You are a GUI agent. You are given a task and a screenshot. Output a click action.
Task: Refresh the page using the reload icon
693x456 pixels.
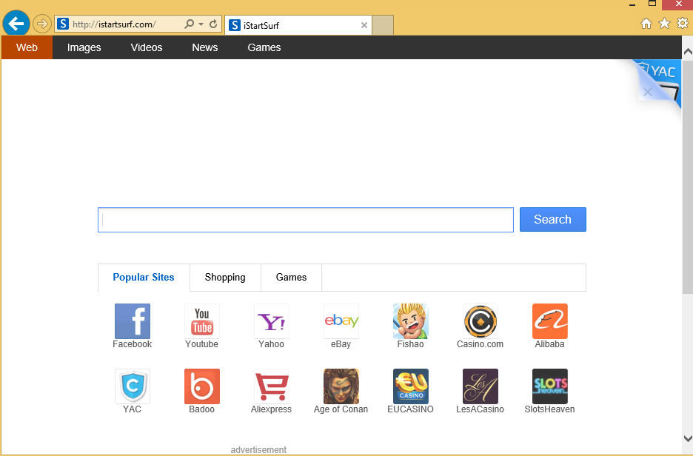click(x=213, y=24)
